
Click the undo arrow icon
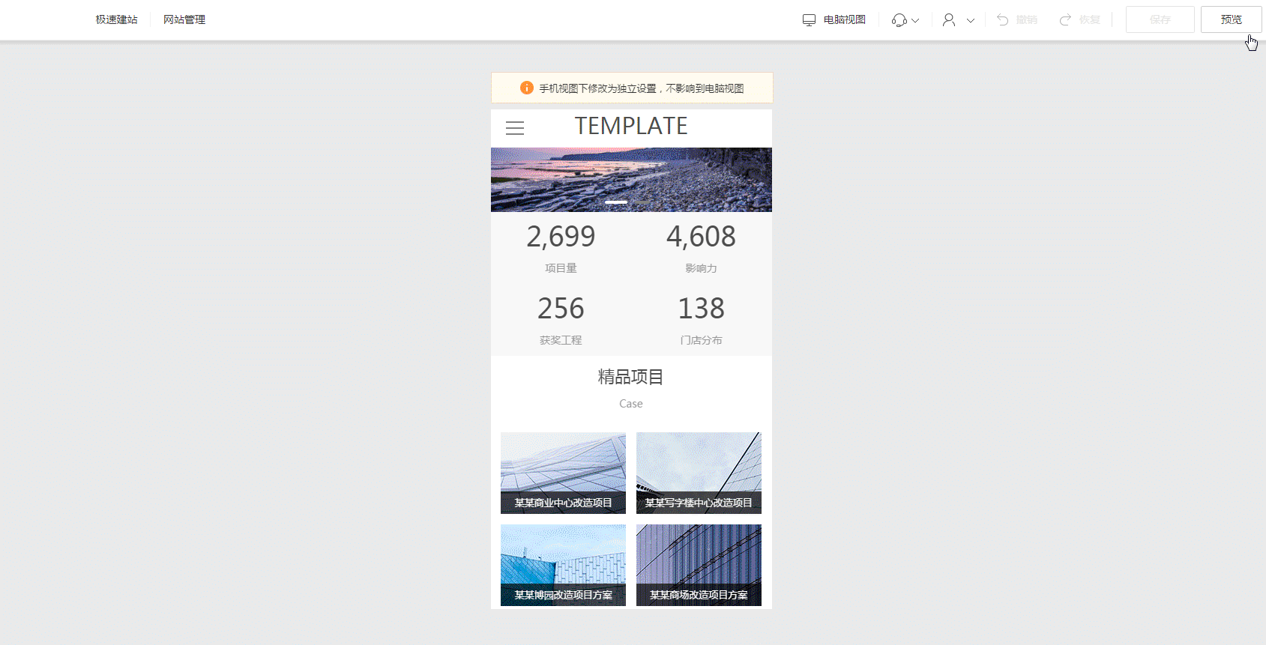point(1003,20)
